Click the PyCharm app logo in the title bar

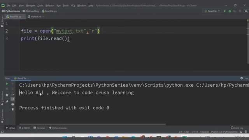pos(3,5)
